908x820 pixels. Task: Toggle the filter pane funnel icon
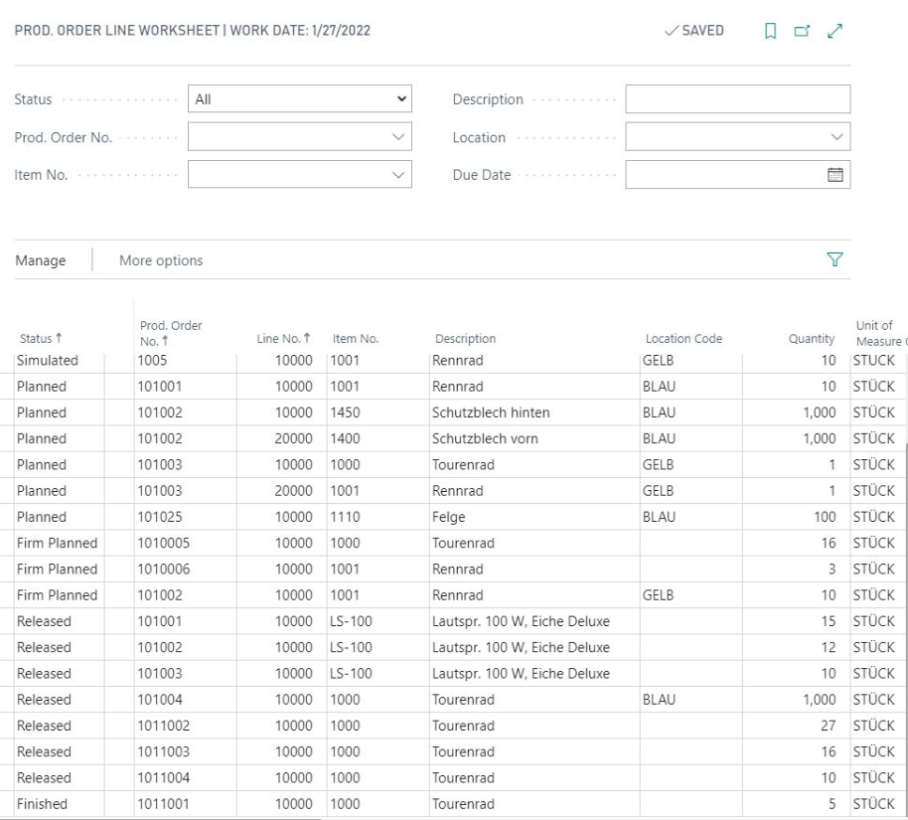(834, 259)
